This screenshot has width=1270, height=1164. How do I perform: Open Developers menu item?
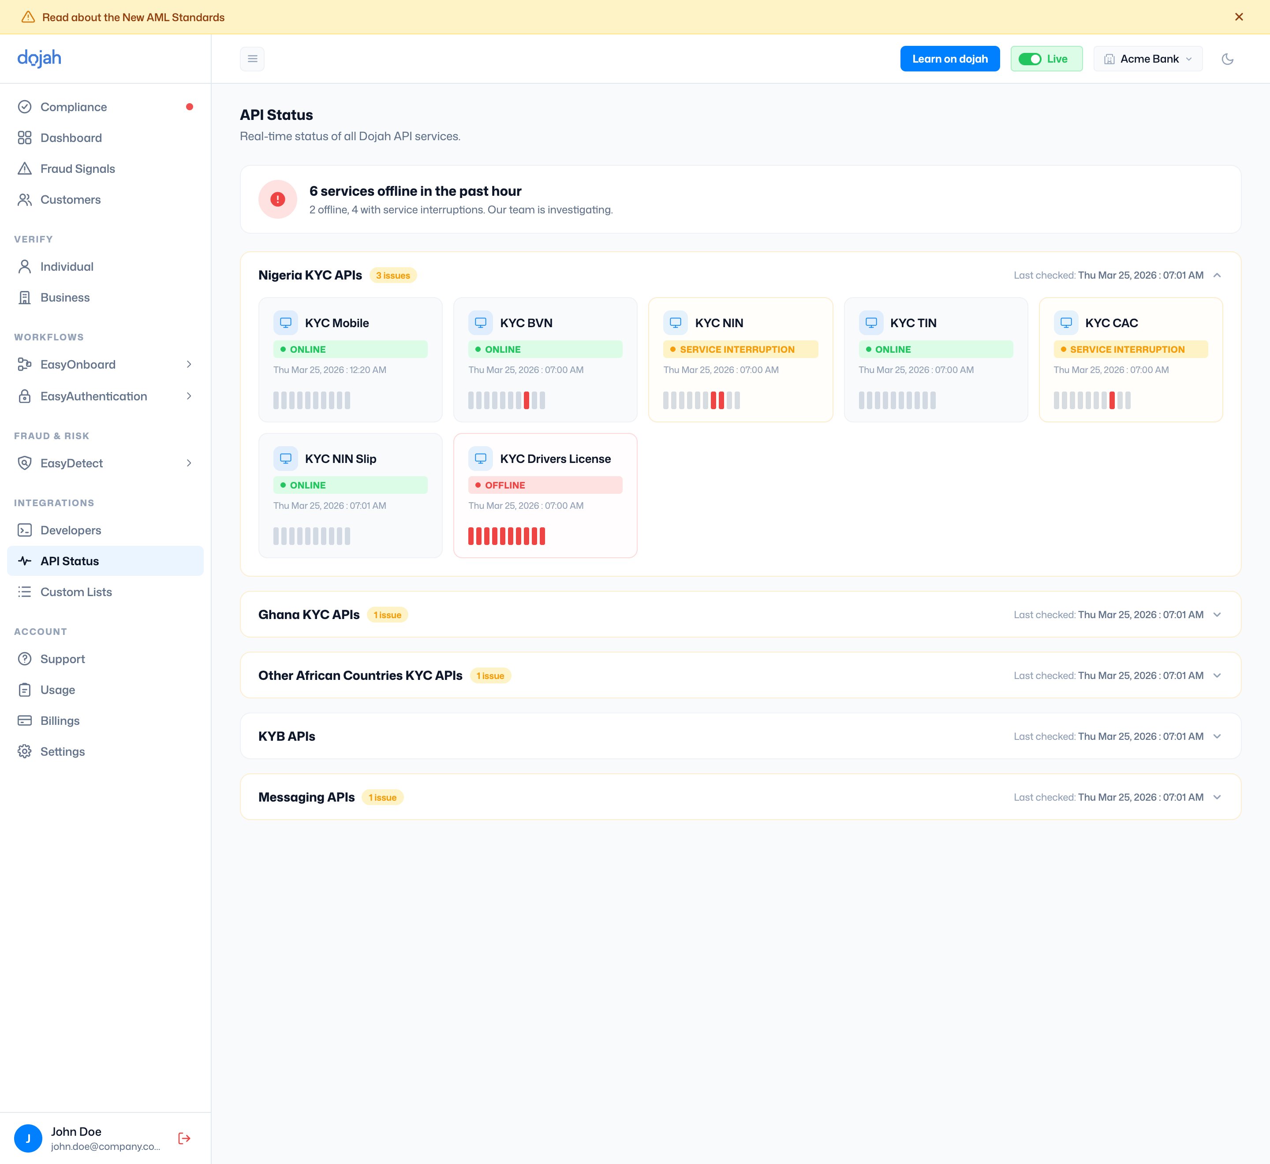click(105, 530)
